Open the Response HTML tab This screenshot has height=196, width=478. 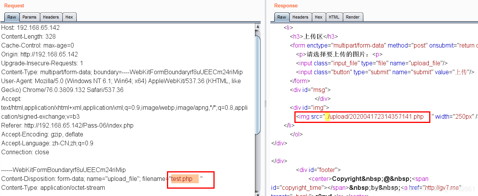point(334,17)
